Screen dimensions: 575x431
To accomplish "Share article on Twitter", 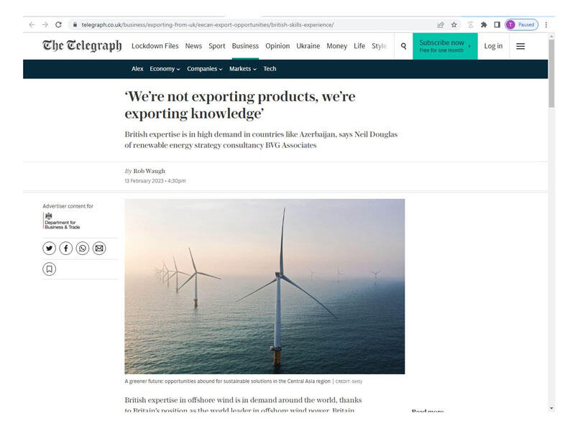I will coord(49,248).
